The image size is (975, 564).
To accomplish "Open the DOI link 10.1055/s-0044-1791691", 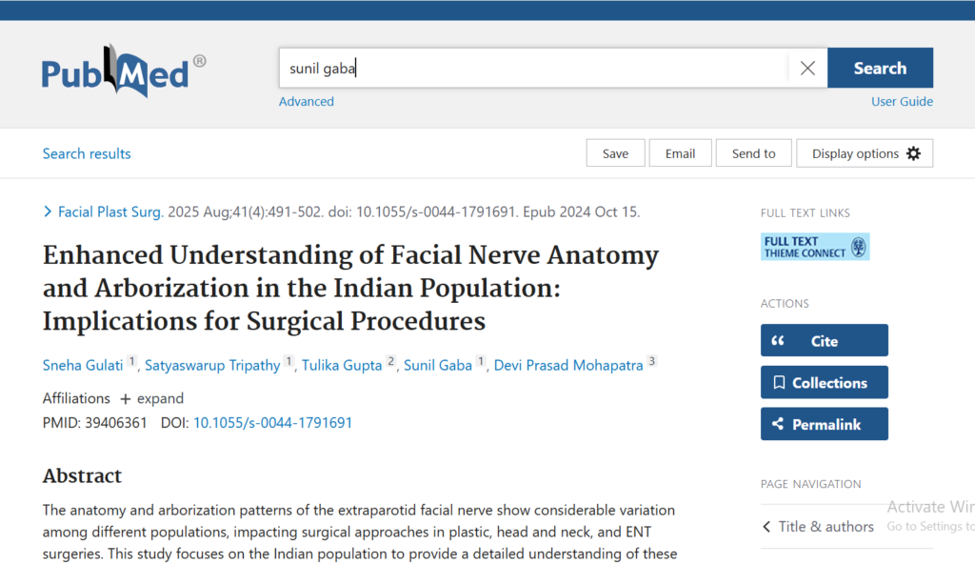I will pyautogui.click(x=272, y=422).
